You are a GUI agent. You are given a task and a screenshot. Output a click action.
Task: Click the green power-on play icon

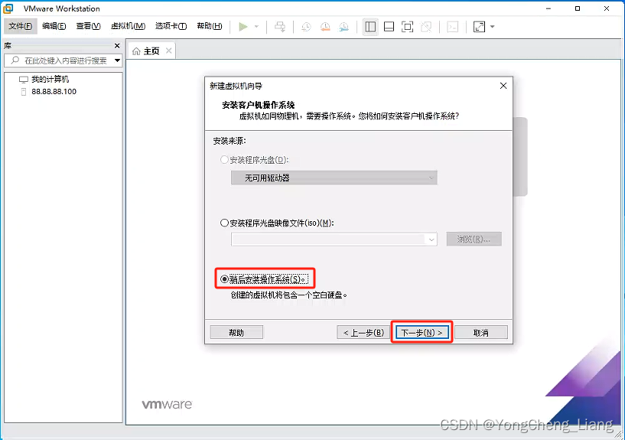click(x=243, y=27)
